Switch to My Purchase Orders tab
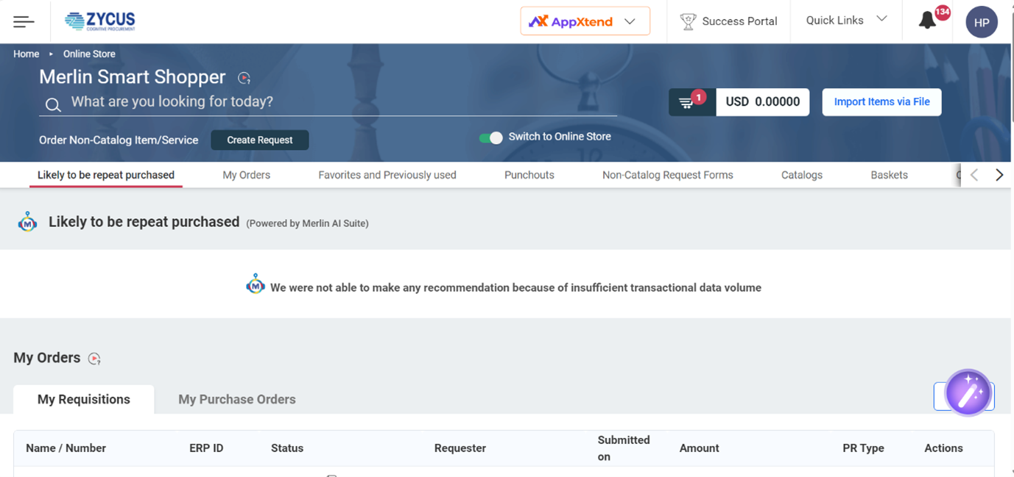Screen dimensions: 1014x477 tap(236, 399)
